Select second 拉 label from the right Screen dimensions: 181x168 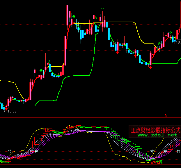click(x=152, y=152)
